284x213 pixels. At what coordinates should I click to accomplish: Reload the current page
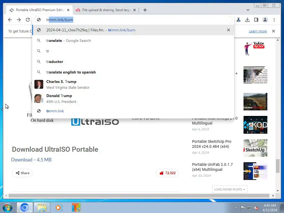click(x=28, y=20)
